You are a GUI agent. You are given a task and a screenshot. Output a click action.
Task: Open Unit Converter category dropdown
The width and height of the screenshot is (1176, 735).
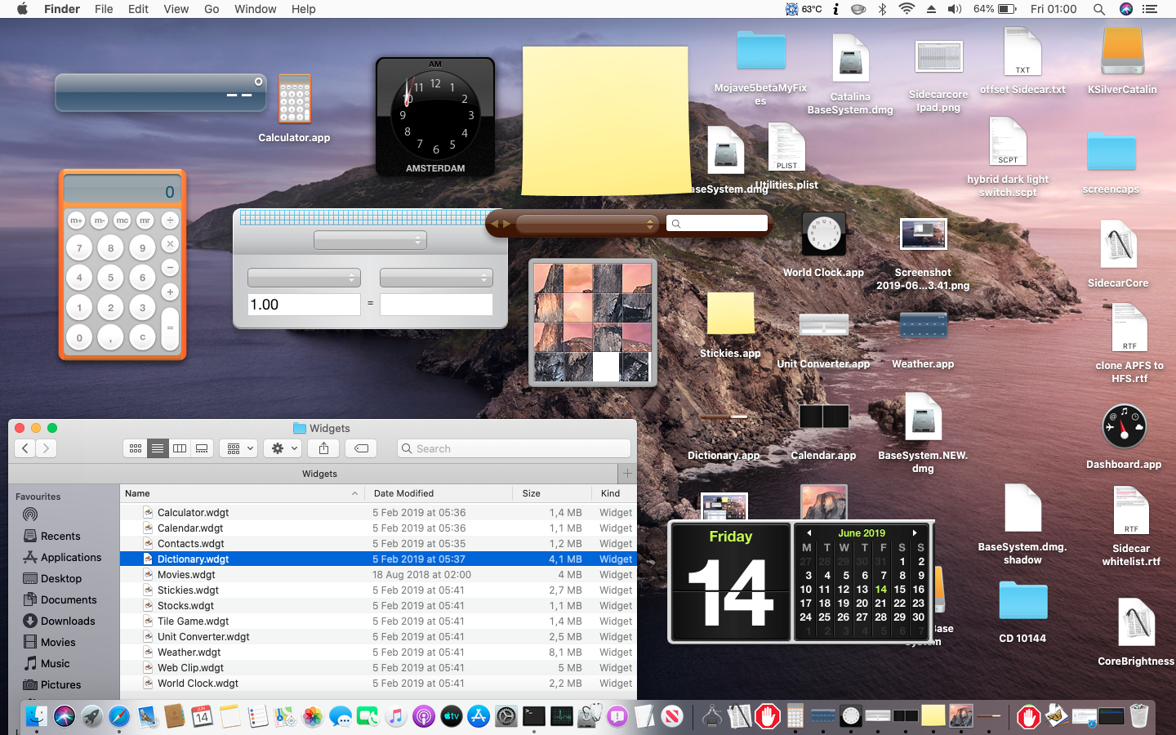point(370,240)
